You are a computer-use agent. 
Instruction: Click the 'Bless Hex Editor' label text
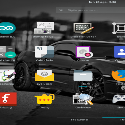point(83,37)
